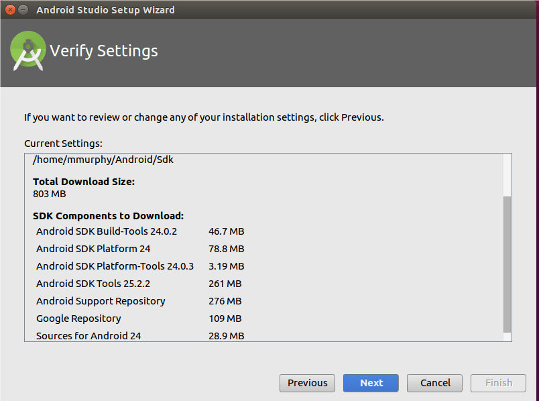
Task: Click the Current Settings scrollbar thumb
Action: [507, 264]
